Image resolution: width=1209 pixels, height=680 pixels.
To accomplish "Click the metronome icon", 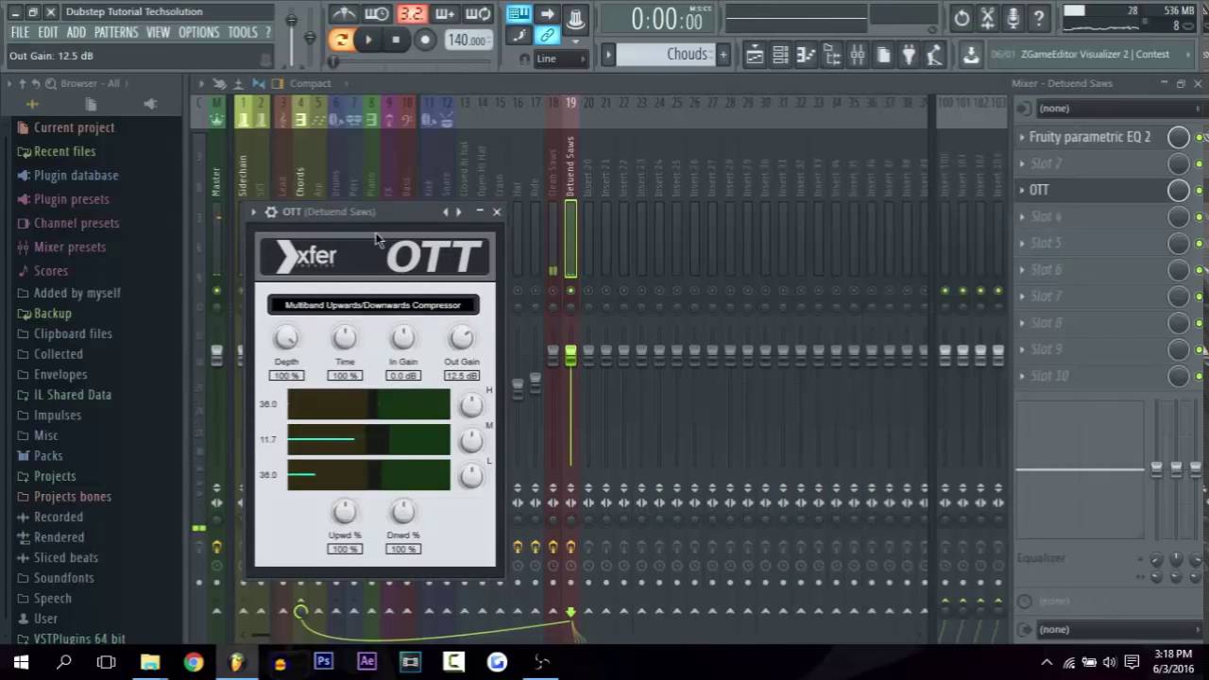I will pos(345,13).
